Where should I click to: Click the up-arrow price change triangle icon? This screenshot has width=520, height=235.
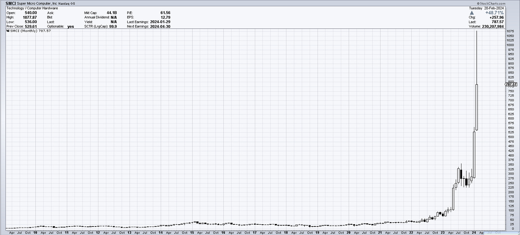point(471,12)
